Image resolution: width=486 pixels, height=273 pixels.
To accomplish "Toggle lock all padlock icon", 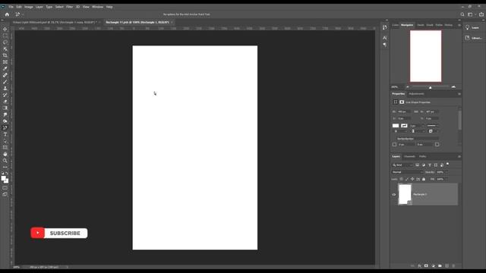I will click(x=424, y=179).
